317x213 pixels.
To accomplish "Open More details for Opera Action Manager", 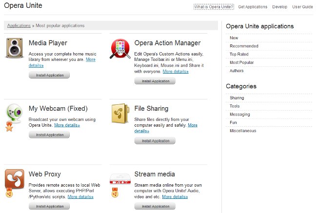I will [176, 71].
